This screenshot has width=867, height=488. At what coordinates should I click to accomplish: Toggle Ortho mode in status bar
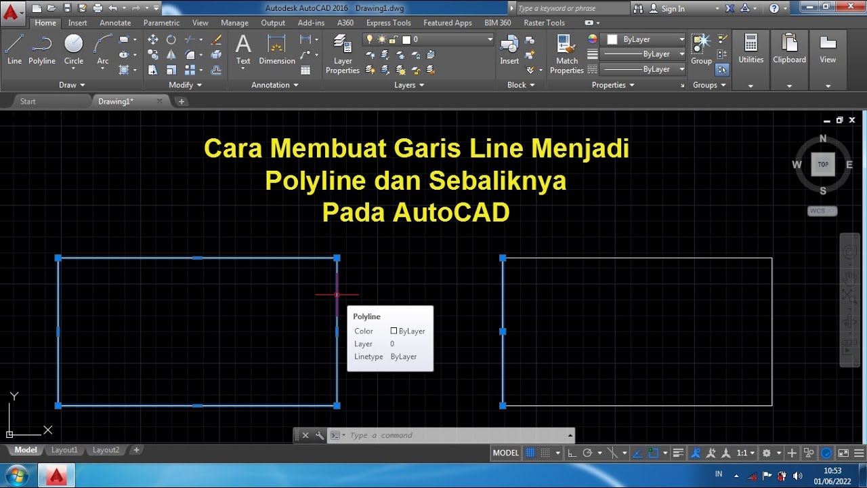coord(572,453)
